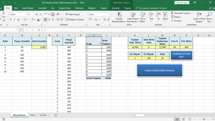Select the Genel Toplam 17040 cell

pos(107,78)
